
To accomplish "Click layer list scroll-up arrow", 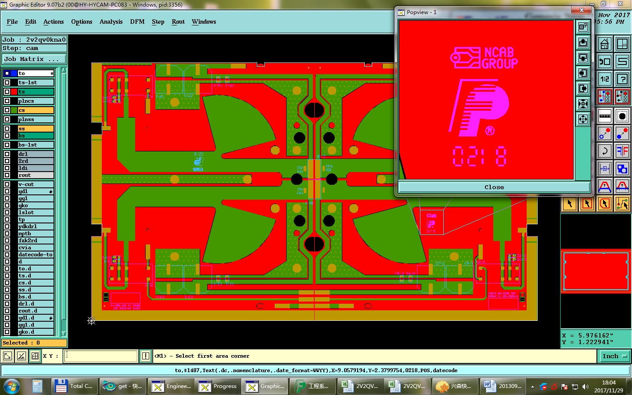I will (64, 70).
